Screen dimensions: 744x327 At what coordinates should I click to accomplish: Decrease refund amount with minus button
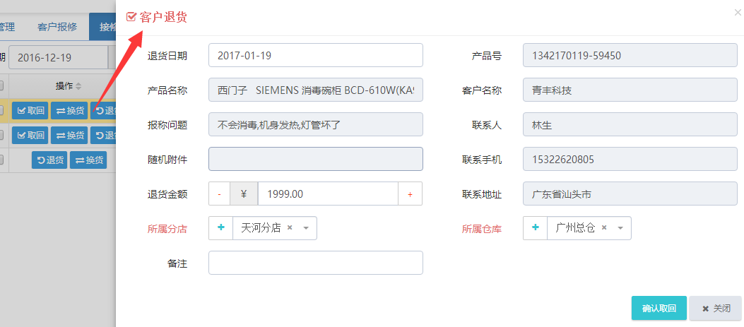(220, 194)
